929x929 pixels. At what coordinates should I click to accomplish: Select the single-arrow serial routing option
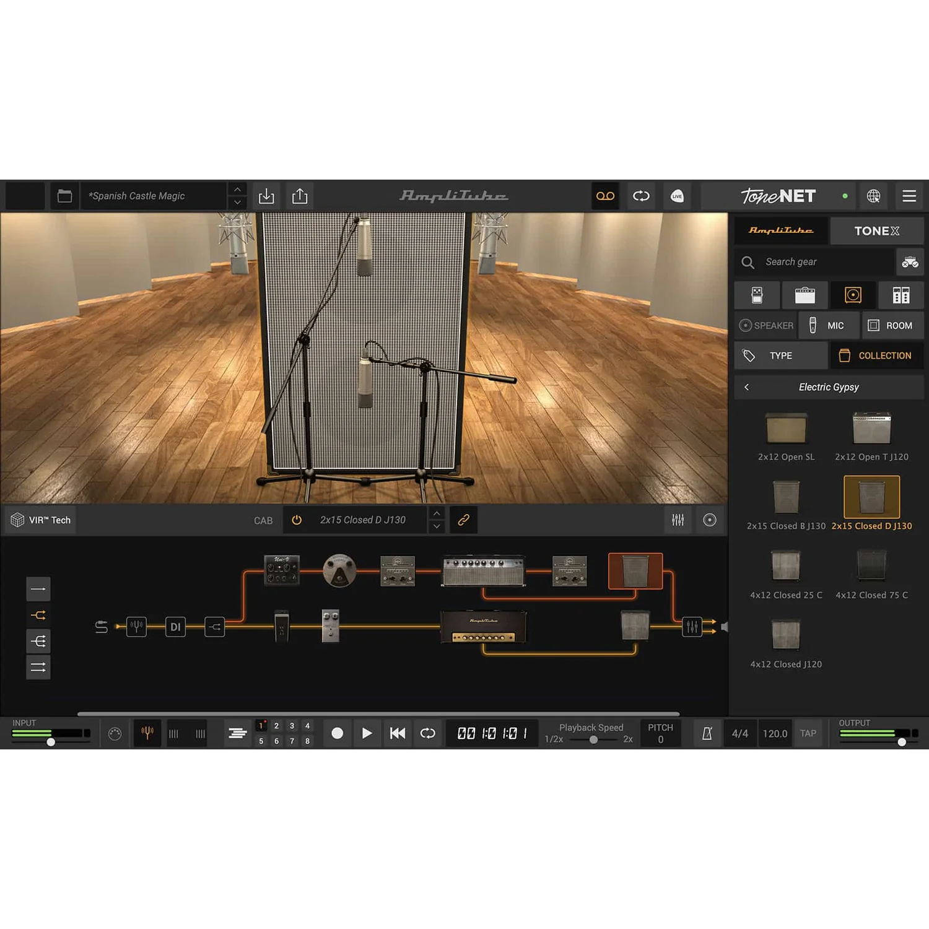(38, 589)
